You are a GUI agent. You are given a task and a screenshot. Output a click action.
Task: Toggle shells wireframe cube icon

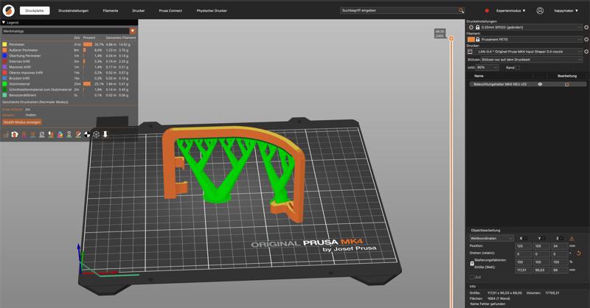coord(96,134)
